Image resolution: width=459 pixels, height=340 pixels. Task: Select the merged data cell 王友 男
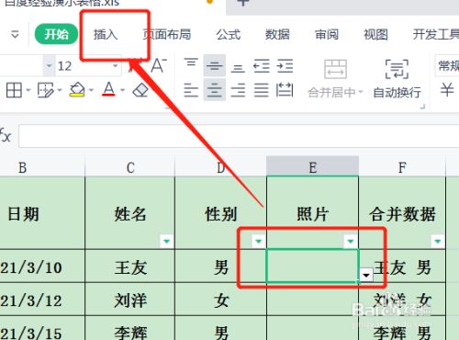click(402, 266)
